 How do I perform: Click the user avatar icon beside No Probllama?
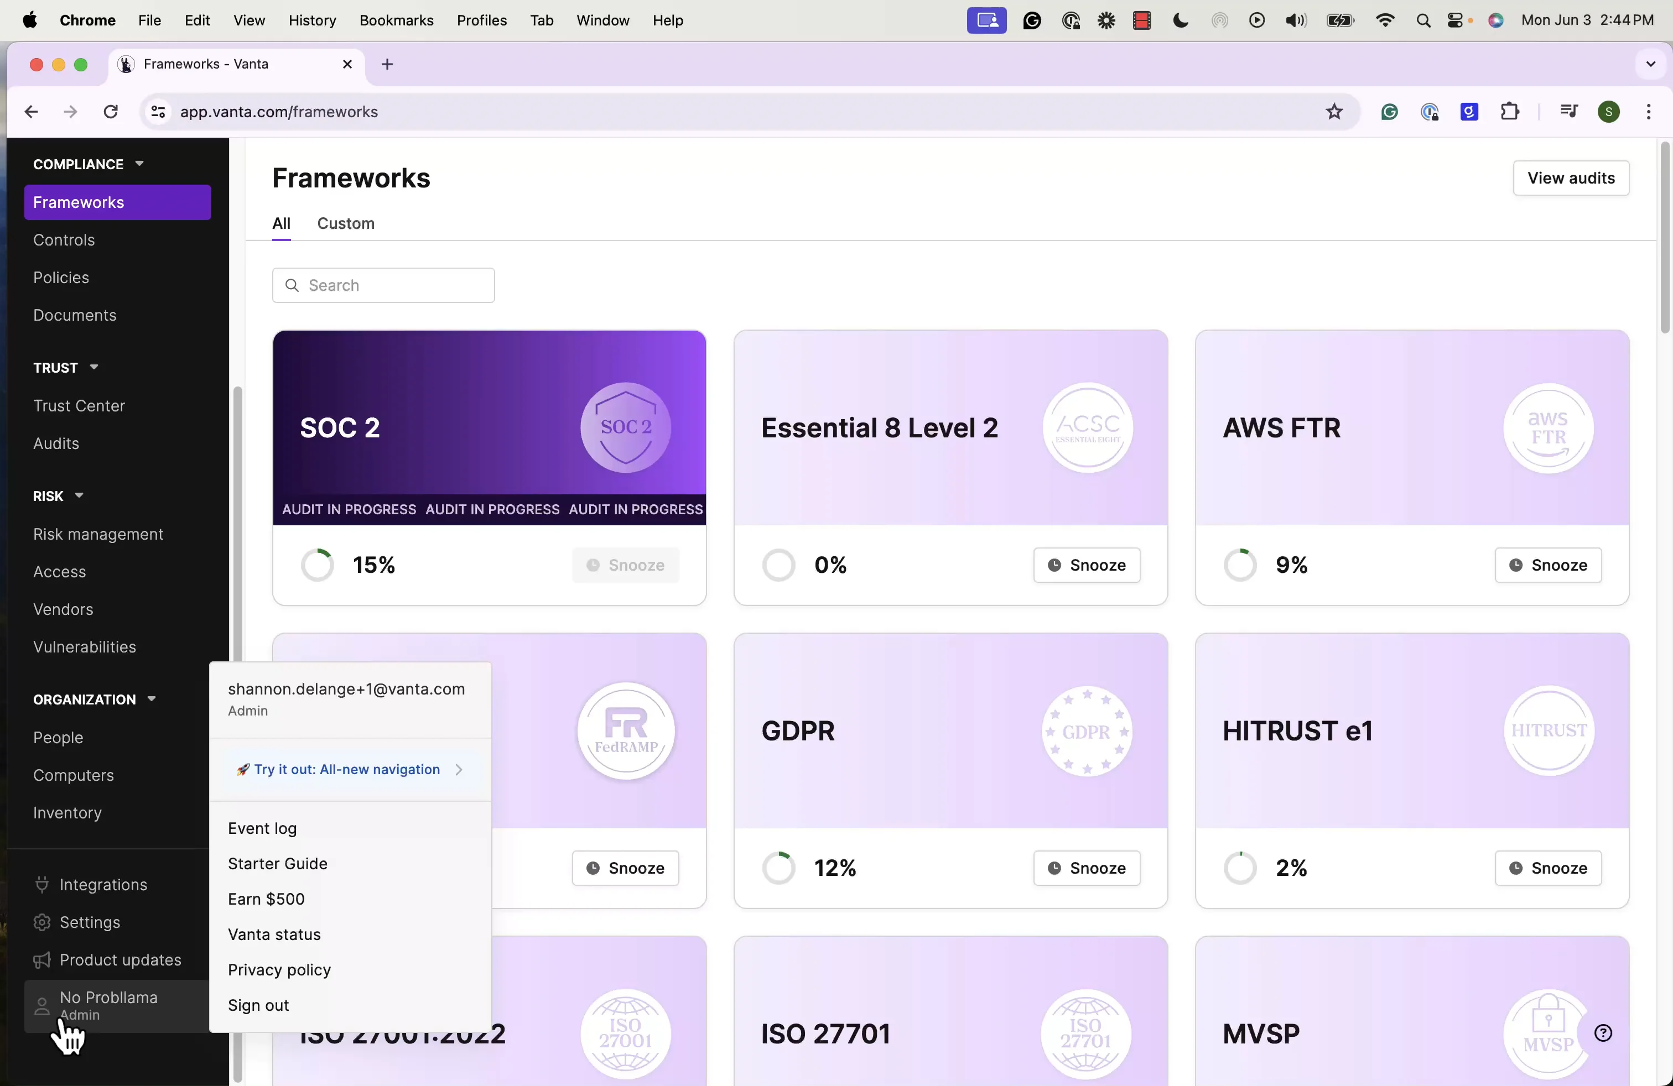(x=42, y=1006)
